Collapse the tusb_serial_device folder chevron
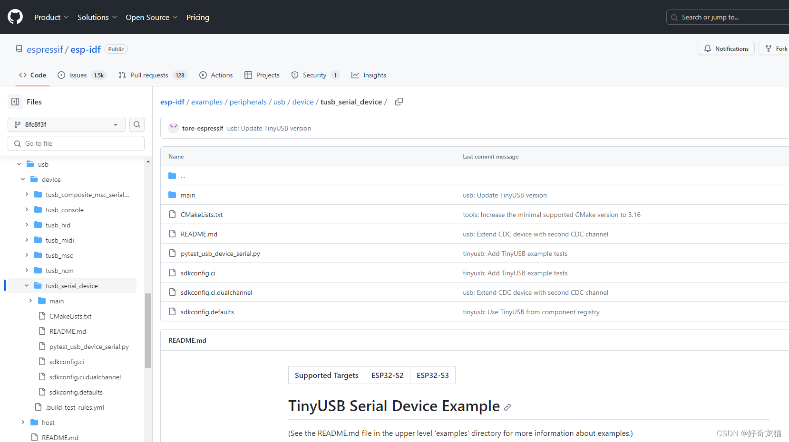 (27, 286)
